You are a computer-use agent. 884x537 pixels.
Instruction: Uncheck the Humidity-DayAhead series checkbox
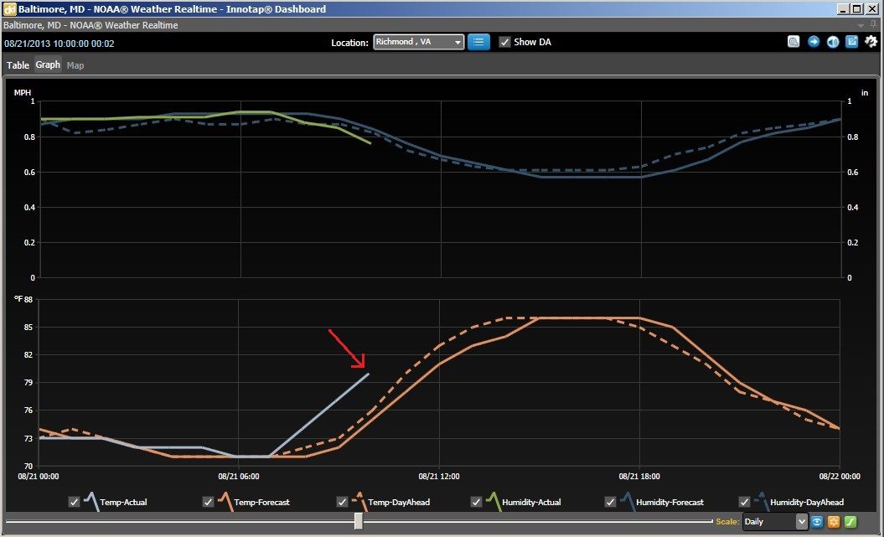coord(745,502)
